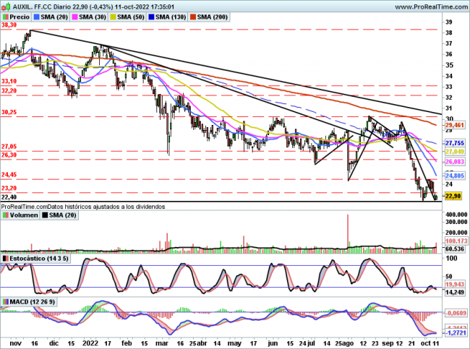Click the Volumen legend icon

(x=6, y=215)
